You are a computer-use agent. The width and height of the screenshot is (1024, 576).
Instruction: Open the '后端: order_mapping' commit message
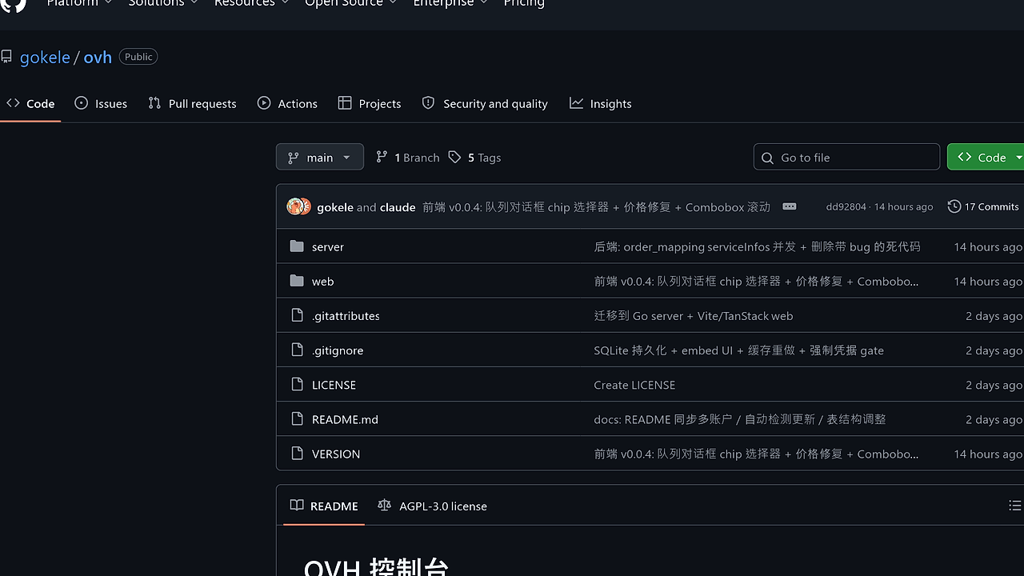pos(757,246)
